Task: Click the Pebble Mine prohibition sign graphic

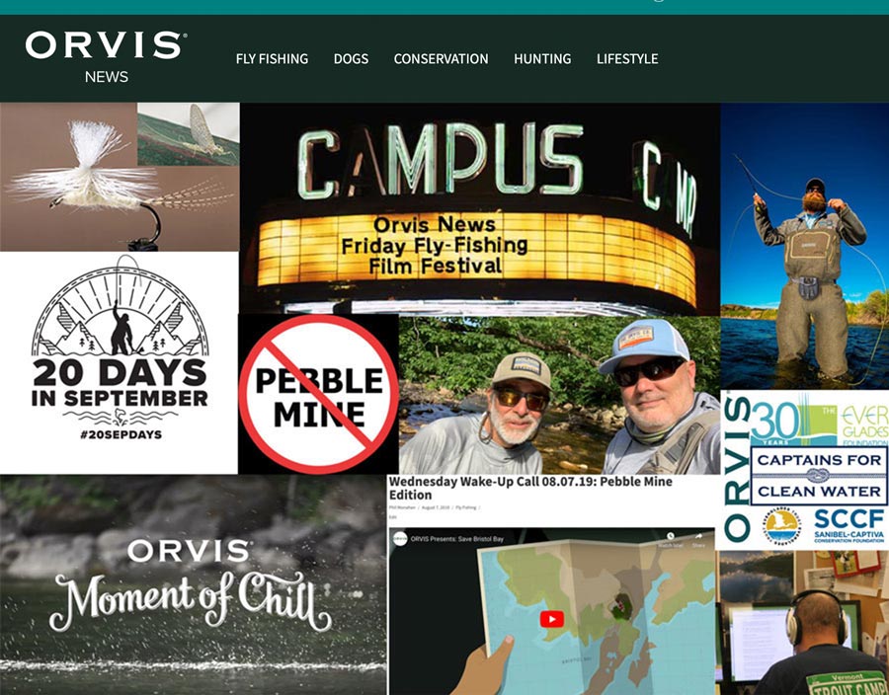Action: pos(319,395)
